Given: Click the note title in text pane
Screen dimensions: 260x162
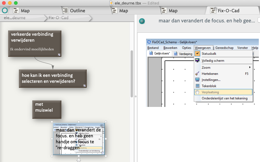Looking at the screenshot, I should point(207,21).
